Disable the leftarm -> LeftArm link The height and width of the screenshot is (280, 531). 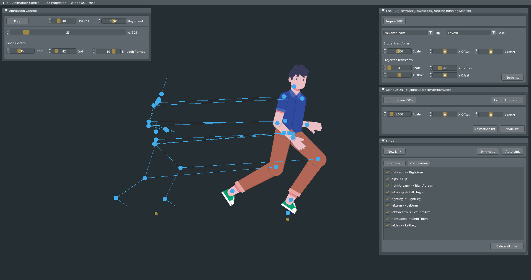pyautogui.click(x=387, y=205)
